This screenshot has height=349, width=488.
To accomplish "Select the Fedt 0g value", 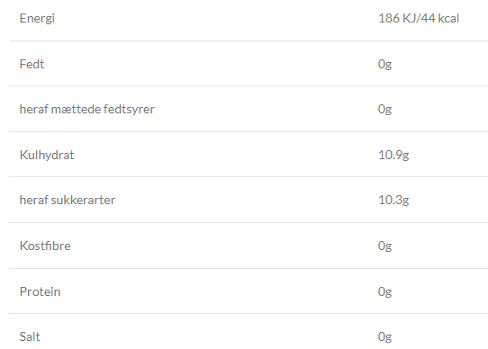I will pos(384,64).
